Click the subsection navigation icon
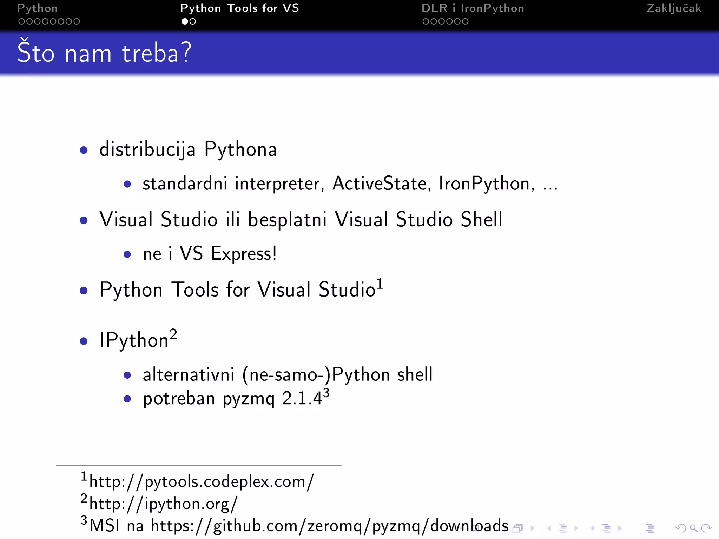The image size is (719, 539). click(x=563, y=528)
